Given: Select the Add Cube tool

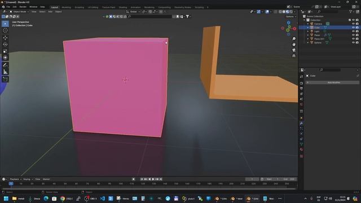Looking at the screenshot, I should [5, 79].
